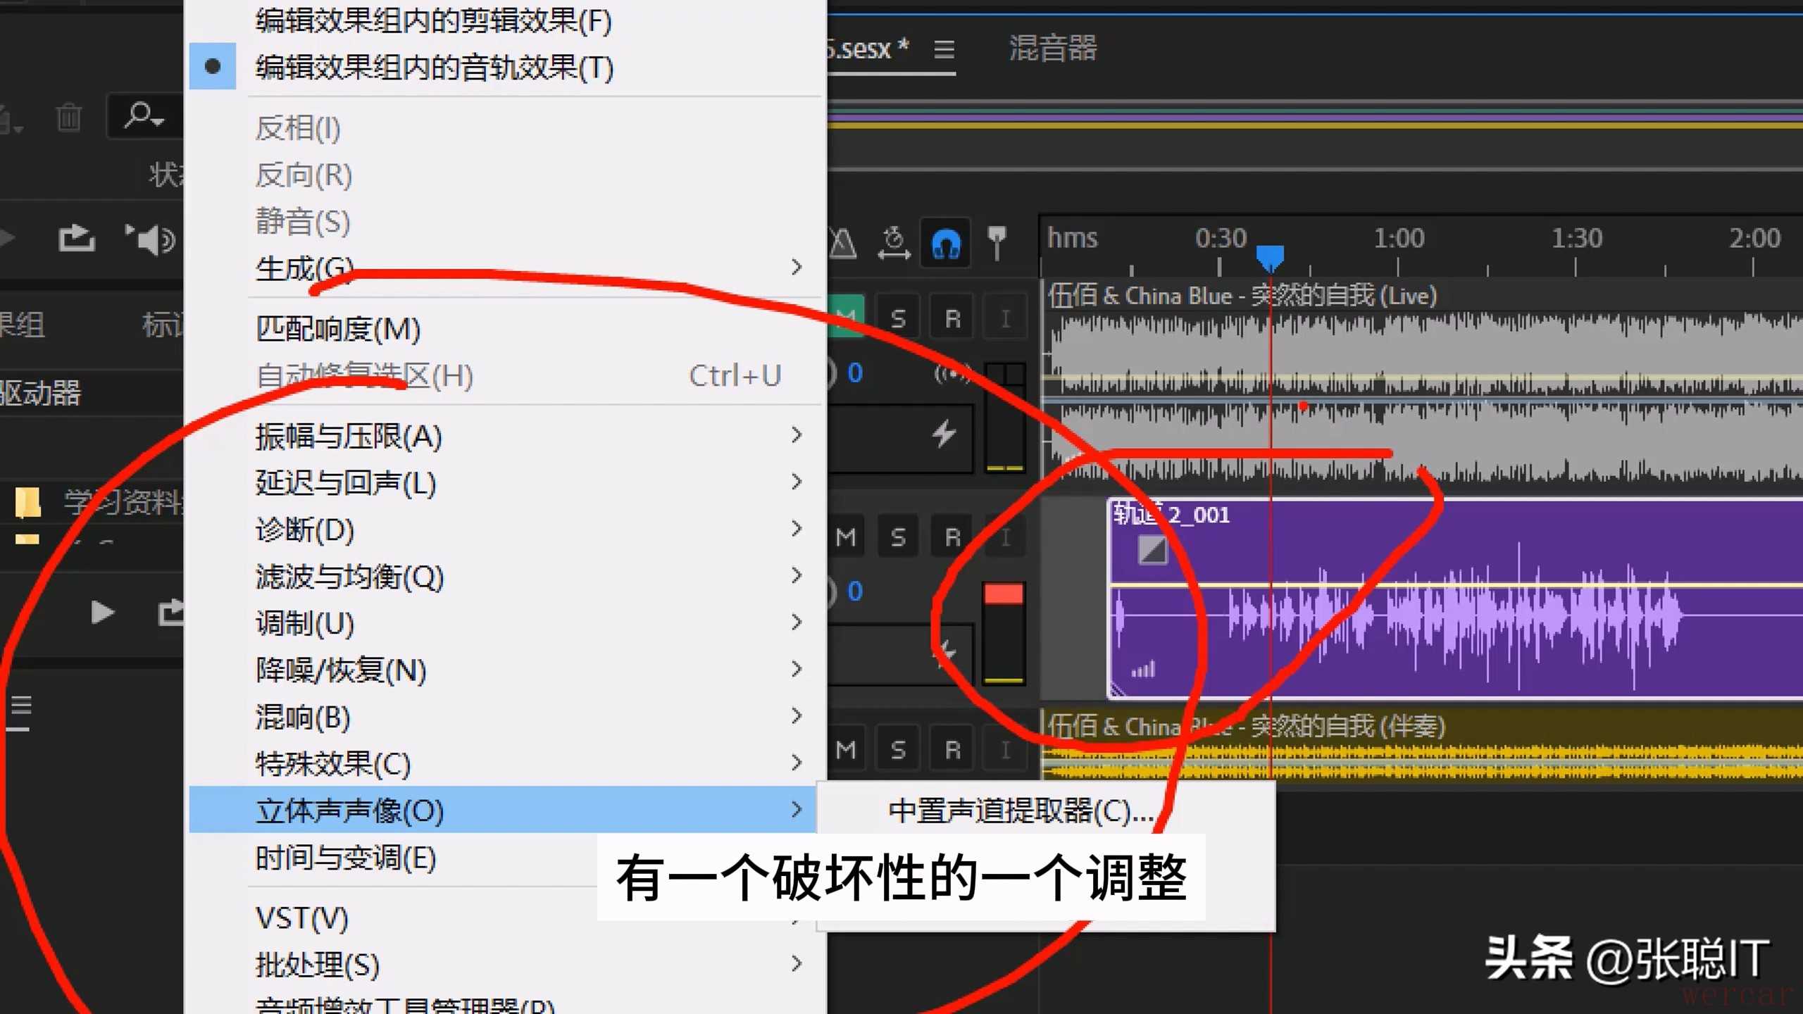Switch to the 混音器 tab
Screen dimensions: 1803x1014
click(x=1052, y=49)
